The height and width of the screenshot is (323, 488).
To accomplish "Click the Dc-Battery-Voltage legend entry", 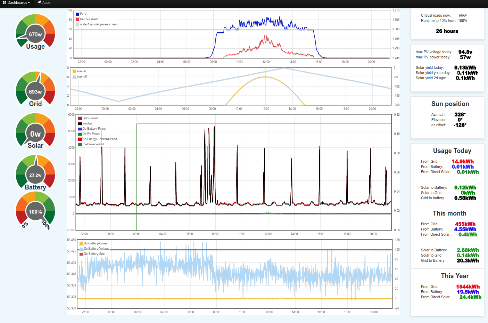I will pyautogui.click(x=96, y=249).
